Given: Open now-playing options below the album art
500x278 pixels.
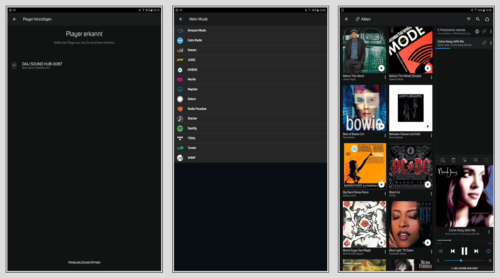Looking at the screenshot, I should point(489,232).
